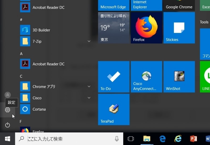Screen dimensions: 210x145
Task: Expand the 7-Zip folder
Action: coord(89,41)
